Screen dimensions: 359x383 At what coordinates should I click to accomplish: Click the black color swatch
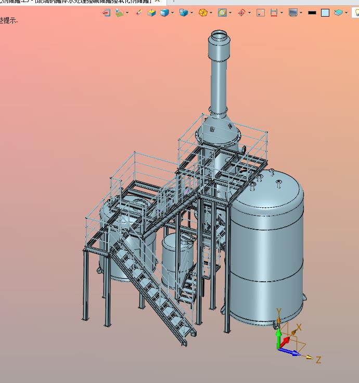pyautogui.click(x=312, y=12)
